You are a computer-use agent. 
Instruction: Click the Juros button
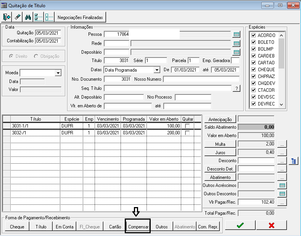[x=220, y=153]
